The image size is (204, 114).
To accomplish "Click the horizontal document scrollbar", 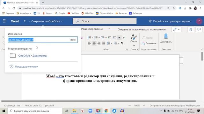I will 98,101.
